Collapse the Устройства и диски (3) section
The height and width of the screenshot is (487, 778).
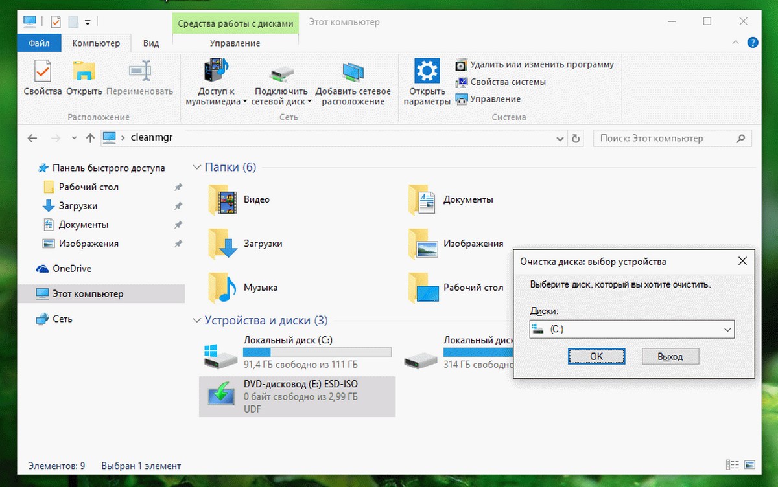tap(197, 321)
